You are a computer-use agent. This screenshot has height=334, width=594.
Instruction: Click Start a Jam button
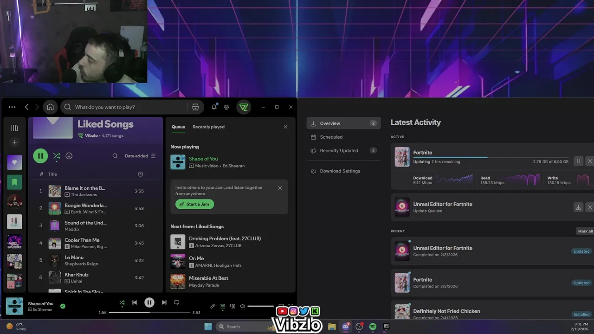click(194, 204)
